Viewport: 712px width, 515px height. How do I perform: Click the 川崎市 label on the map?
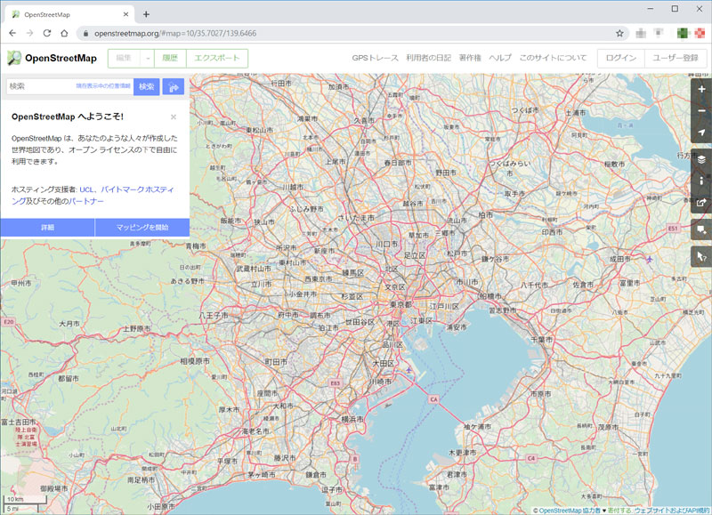[x=381, y=382]
